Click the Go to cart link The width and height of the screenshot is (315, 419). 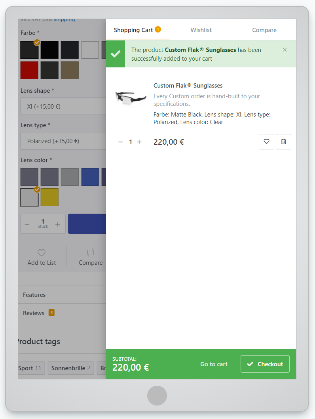pos(214,364)
